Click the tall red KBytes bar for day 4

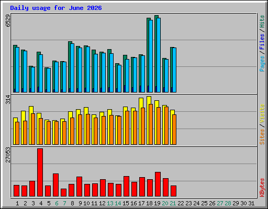tap(40, 172)
